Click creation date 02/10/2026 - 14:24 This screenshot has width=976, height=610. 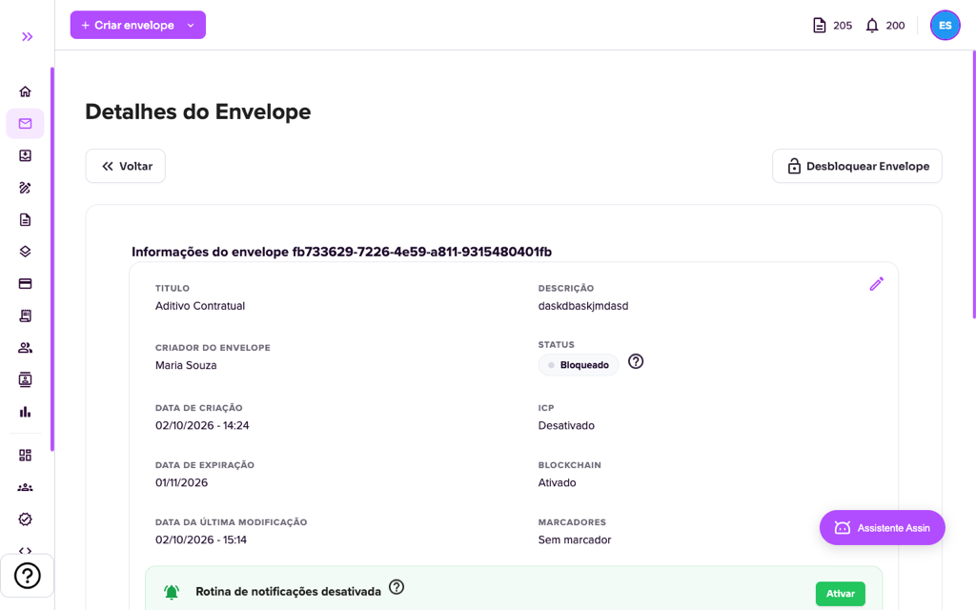point(202,425)
